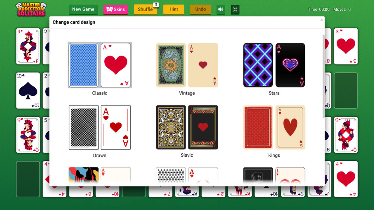This screenshot has height=210, width=374.
Task: Click the 3 of hearts card
Action: tap(346, 46)
